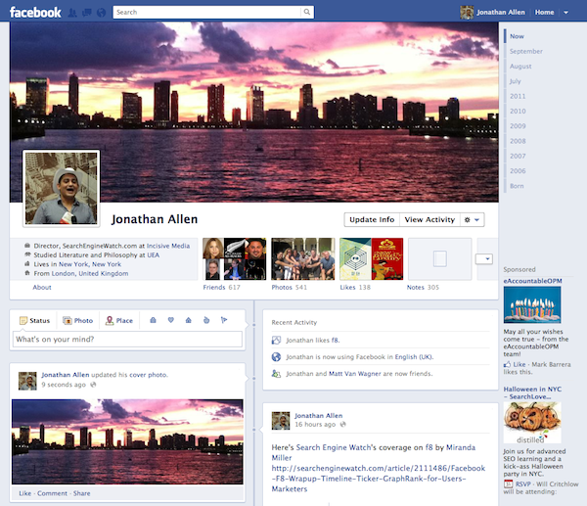The image size is (587, 506).
Task: Open the Friends 617 thumbnail box
Action: pos(235,258)
